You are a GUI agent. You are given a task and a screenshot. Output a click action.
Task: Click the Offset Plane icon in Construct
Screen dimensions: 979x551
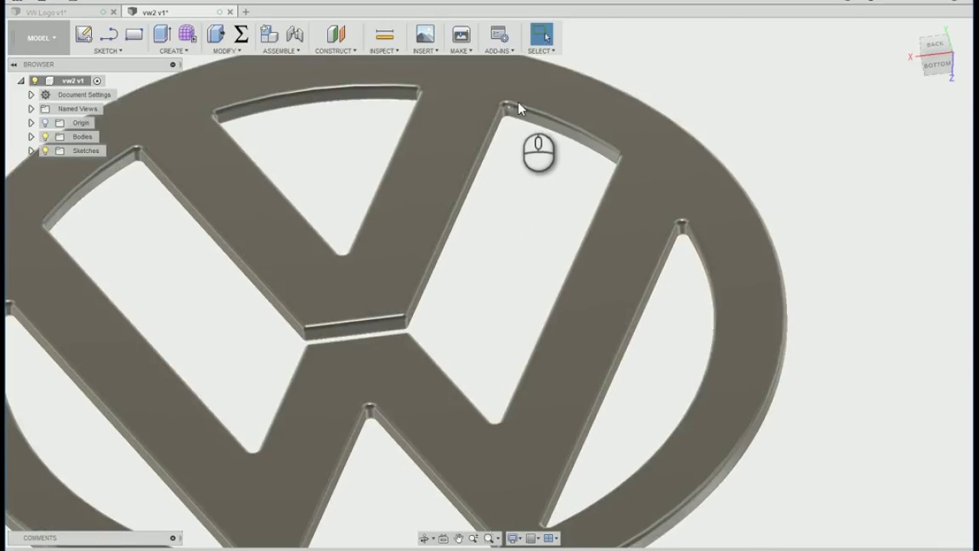[336, 34]
